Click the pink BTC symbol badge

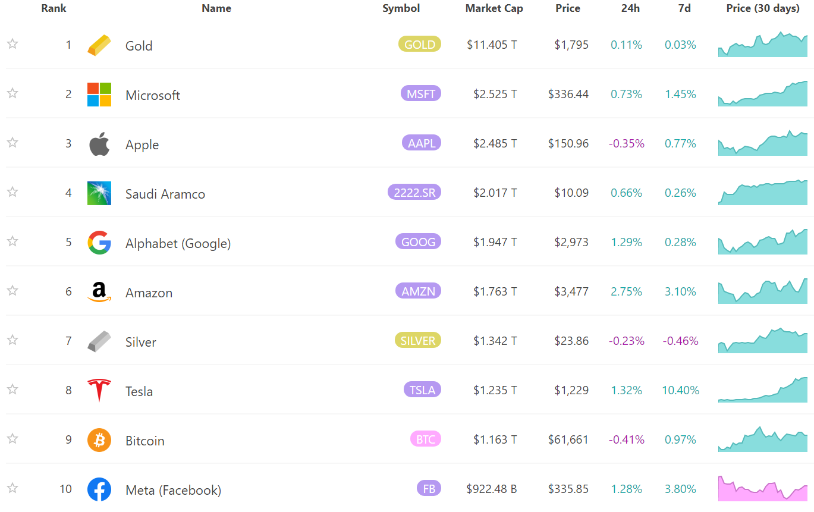click(425, 439)
